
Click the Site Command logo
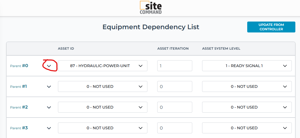tap(151, 8)
